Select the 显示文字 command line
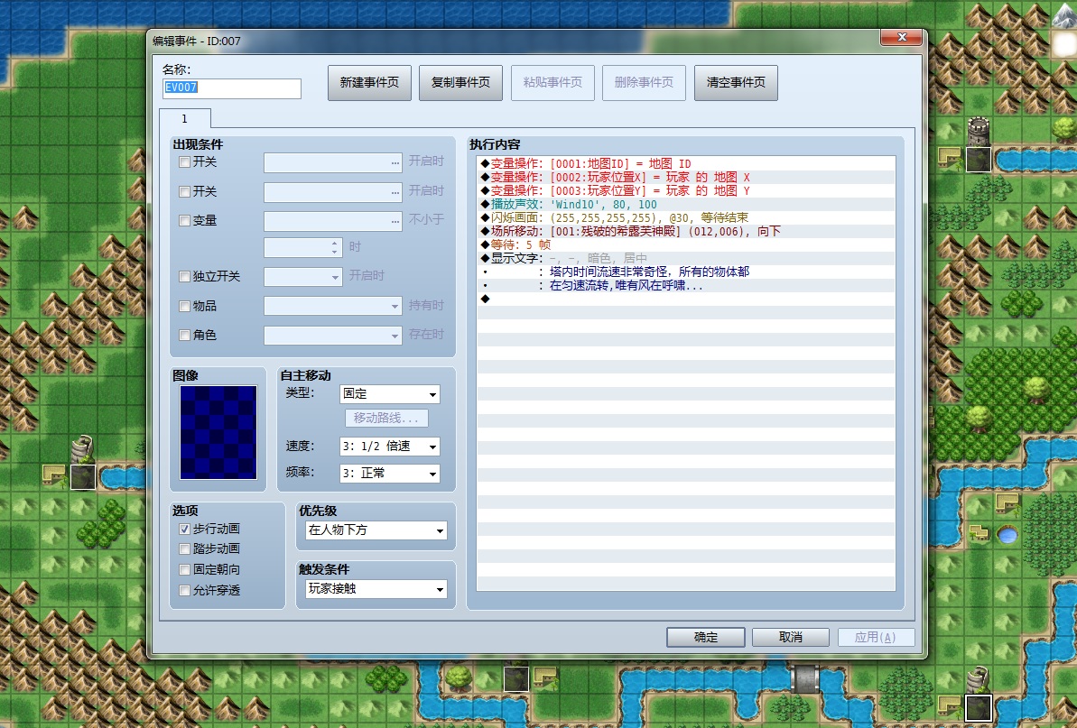The height and width of the screenshot is (728, 1077). 685,259
